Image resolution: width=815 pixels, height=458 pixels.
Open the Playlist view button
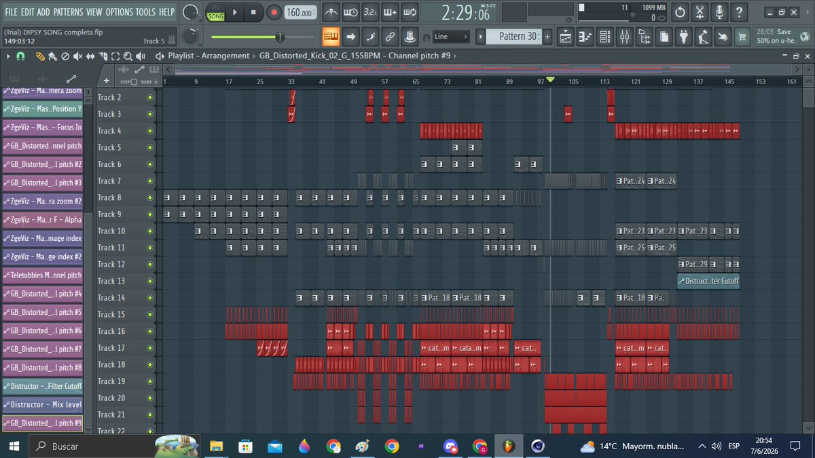[x=566, y=37]
